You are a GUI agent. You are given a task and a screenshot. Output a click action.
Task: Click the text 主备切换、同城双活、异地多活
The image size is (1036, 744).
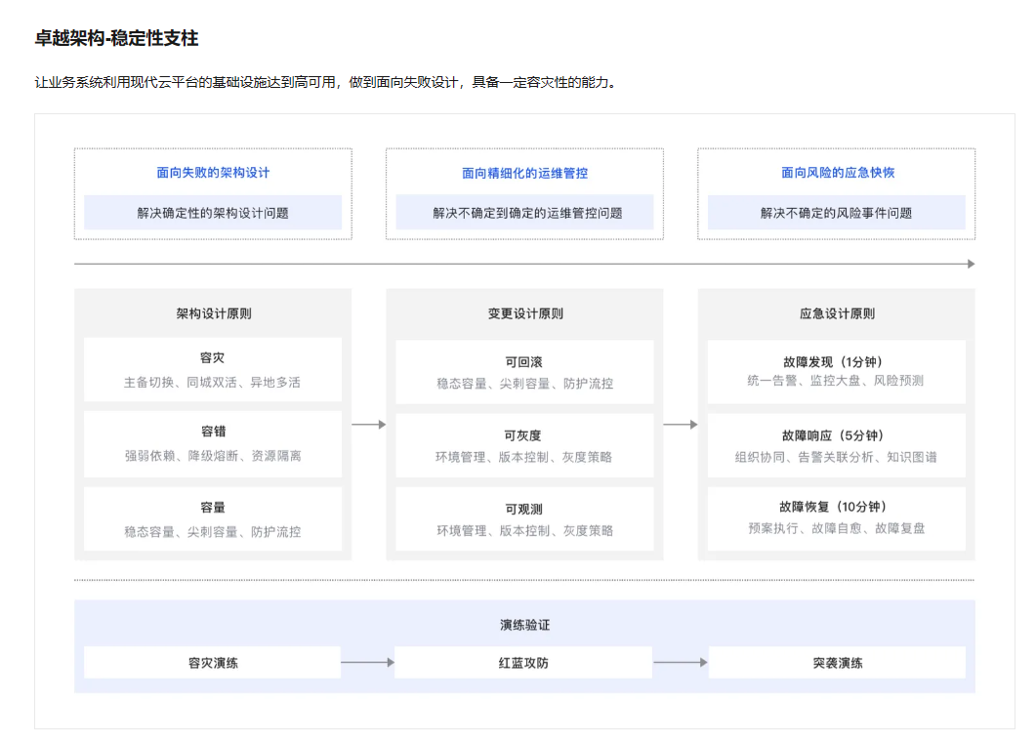pos(212,383)
